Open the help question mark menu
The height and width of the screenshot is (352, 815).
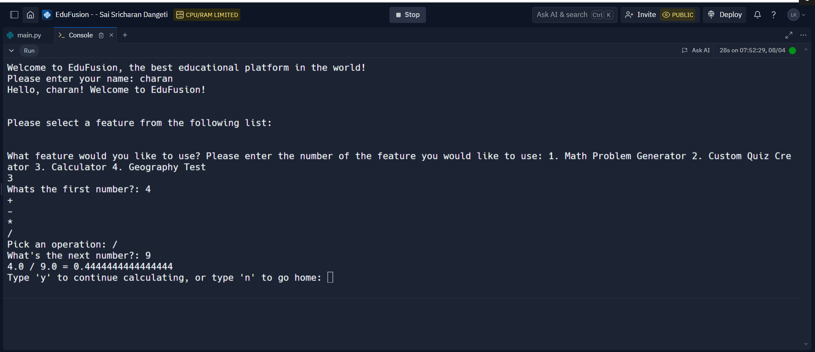pyautogui.click(x=773, y=15)
